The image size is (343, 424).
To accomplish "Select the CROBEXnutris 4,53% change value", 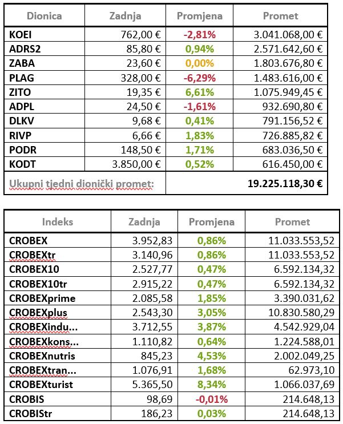I will (211, 356).
